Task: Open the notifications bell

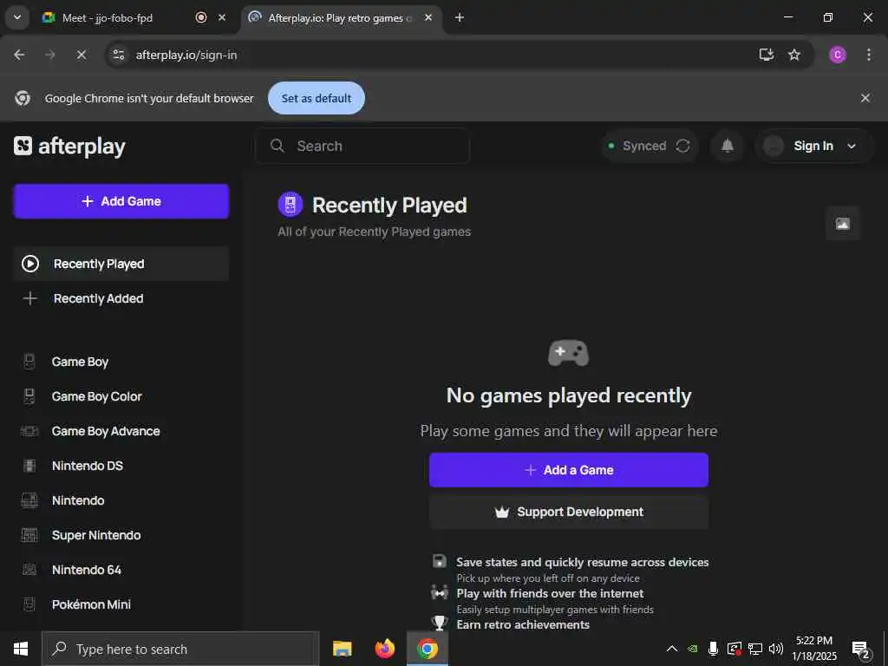Action: point(728,146)
